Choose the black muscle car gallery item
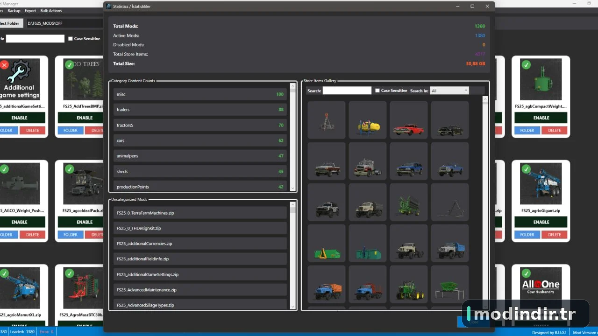Viewport: 598px width, 336px height. 450,120
